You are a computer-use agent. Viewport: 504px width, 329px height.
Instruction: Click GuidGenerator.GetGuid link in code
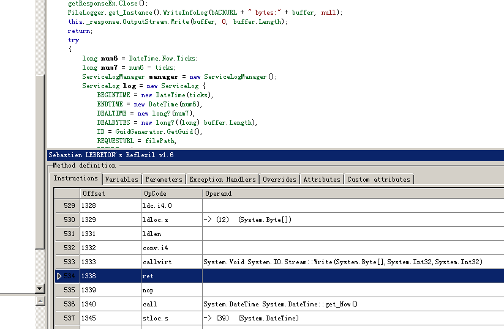coord(154,131)
